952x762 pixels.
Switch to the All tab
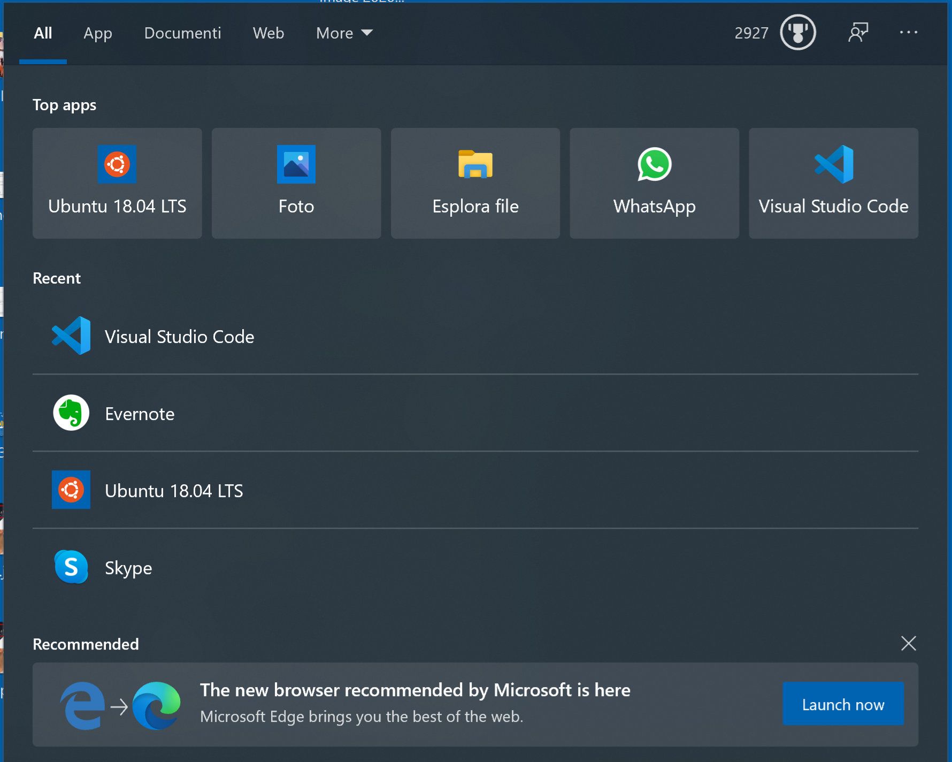[43, 33]
